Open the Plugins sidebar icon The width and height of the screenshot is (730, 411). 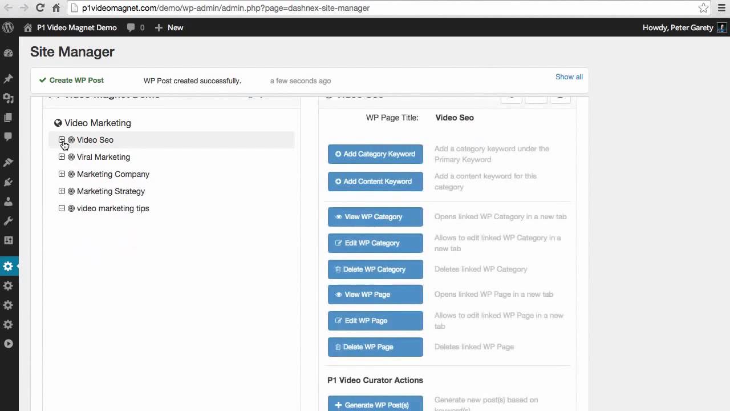[8, 182]
